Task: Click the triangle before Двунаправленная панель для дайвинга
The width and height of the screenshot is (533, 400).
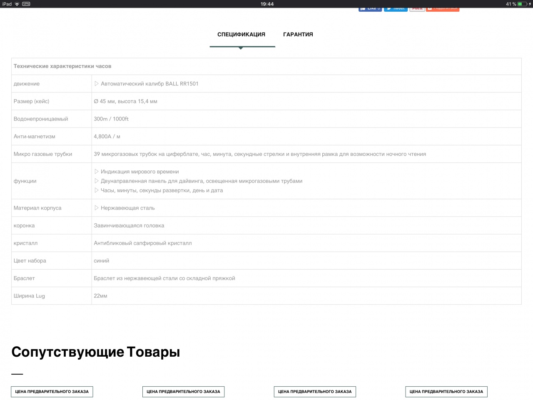Action: click(x=97, y=181)
